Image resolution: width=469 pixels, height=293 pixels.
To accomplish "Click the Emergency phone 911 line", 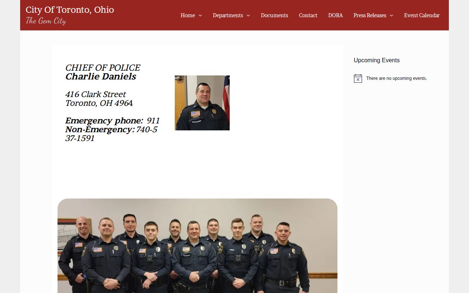I will click(x=112, y=120).
